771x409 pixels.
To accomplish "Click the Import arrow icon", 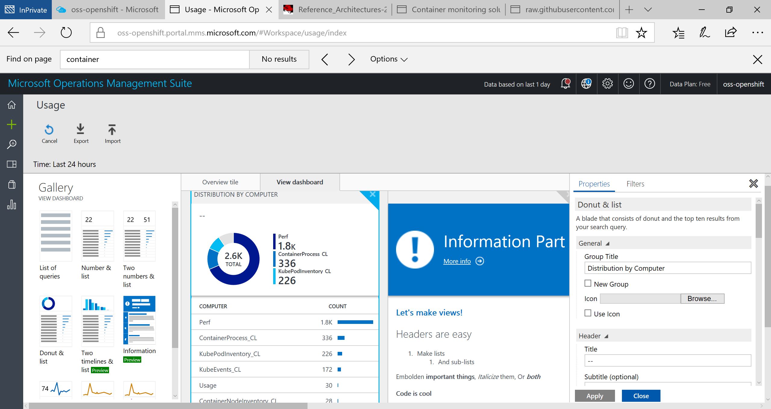I will click(112, 129).
